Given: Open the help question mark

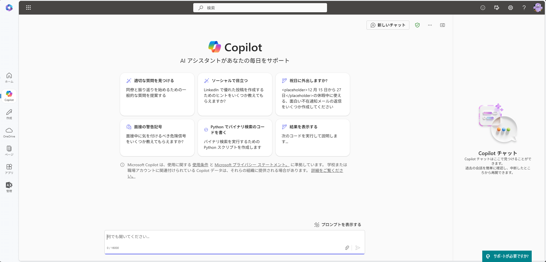Looking at the screenshot, I should [524, 8].
